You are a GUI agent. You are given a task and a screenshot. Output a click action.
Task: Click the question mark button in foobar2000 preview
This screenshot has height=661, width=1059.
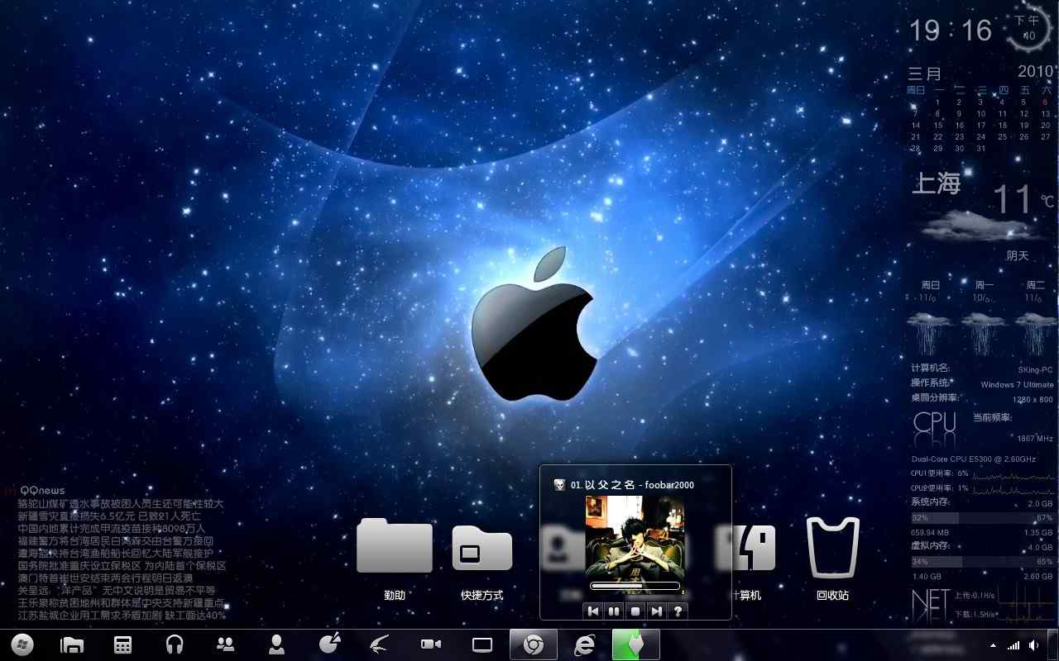[x=678, y=611]
